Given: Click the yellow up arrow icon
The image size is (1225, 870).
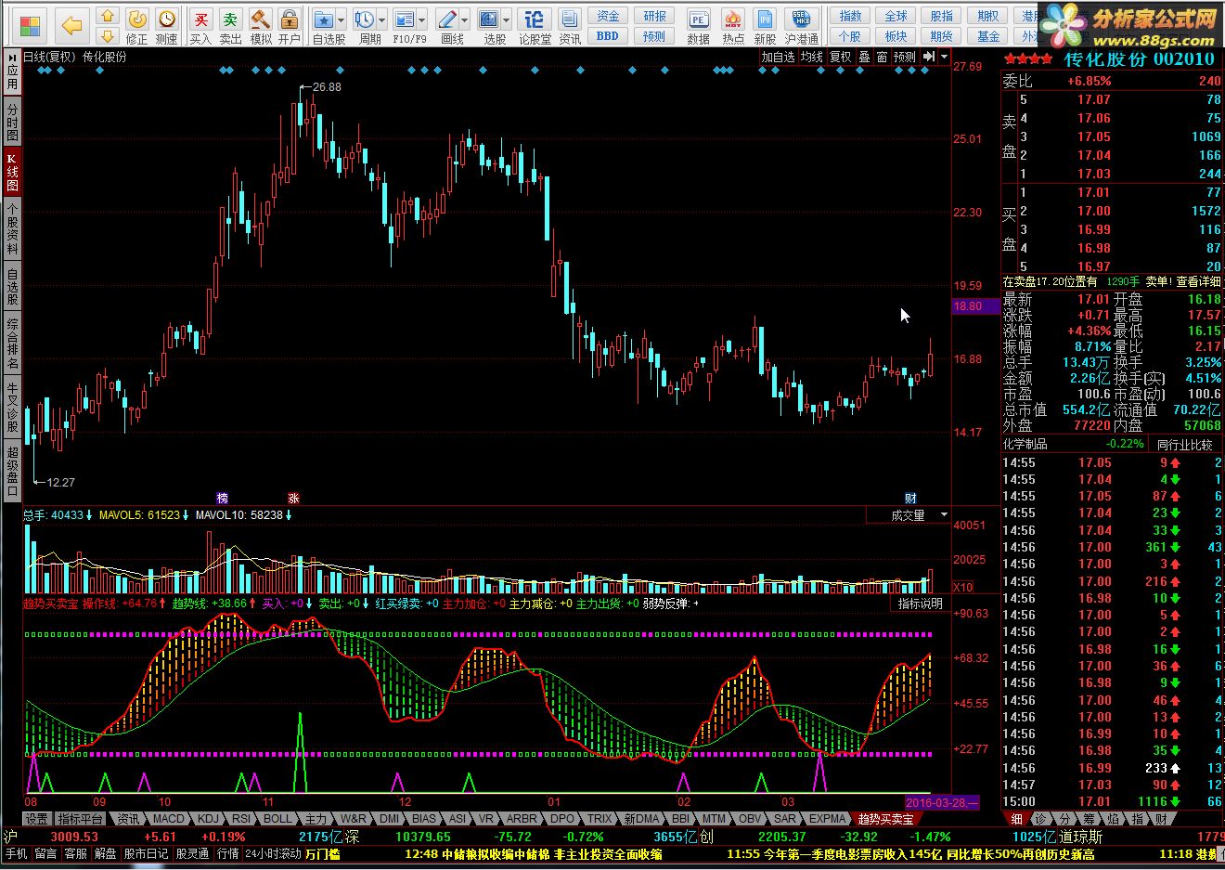Looking at the screenshot, I should 108,16.
